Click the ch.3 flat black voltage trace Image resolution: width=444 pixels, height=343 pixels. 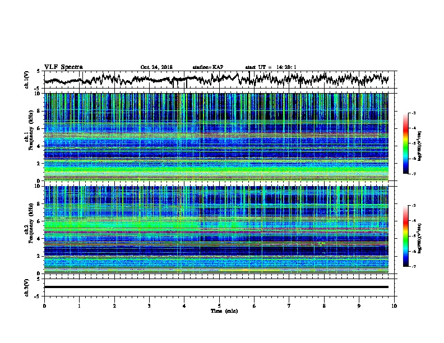coord(216,287)
